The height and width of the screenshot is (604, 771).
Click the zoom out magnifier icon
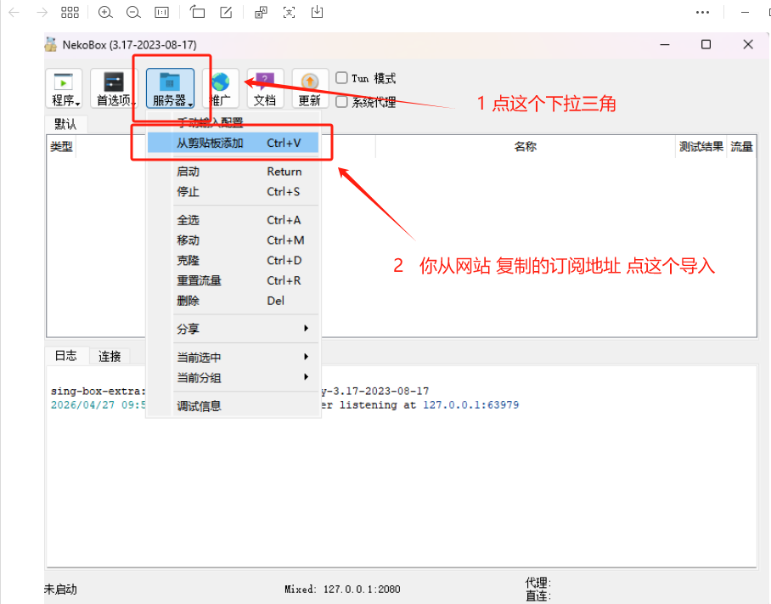(133, 12)
